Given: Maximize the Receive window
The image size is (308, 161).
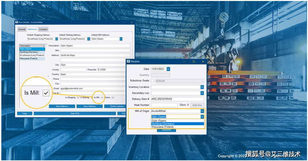Looking at the screenshot, I should (194, 61).
